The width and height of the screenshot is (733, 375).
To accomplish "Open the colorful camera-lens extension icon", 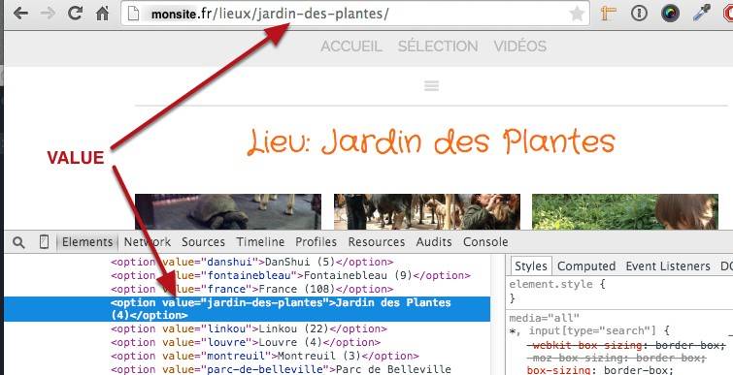I will [670, 13].
